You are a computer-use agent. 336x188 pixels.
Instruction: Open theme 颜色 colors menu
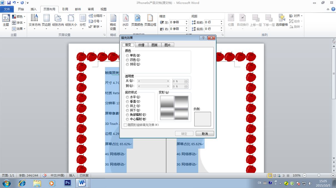19,17
